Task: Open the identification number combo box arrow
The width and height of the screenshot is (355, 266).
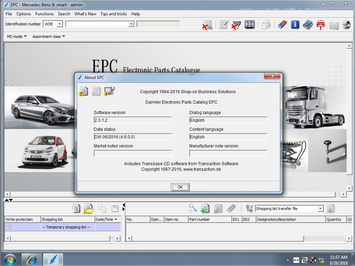Action: pos(131,24)
